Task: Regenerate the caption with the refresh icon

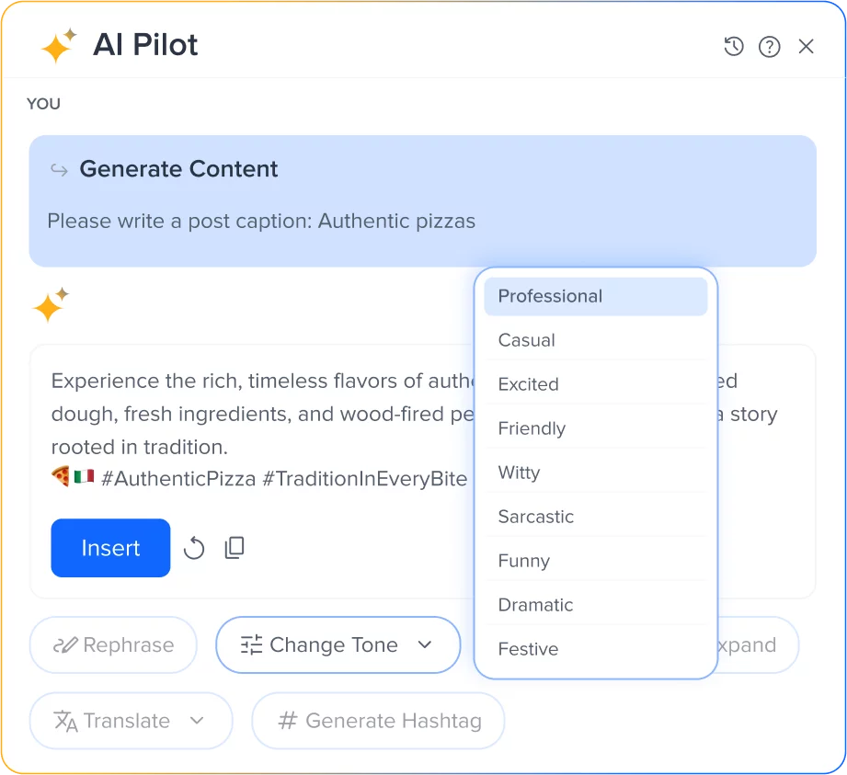Action: point(193,547)
